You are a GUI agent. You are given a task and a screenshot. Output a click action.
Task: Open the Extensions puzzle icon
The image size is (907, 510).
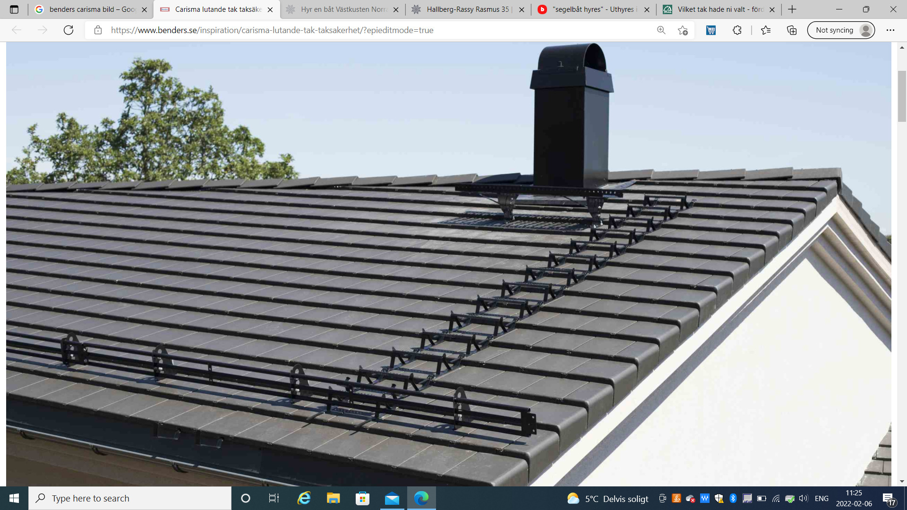coord(737,30)
